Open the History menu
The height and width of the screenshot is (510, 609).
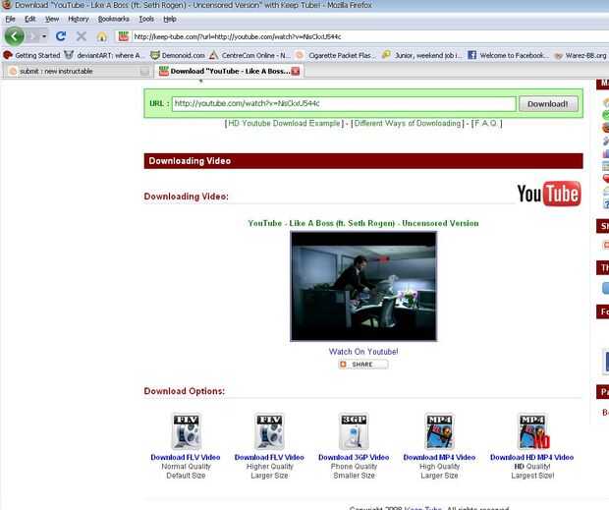(78, 19)
